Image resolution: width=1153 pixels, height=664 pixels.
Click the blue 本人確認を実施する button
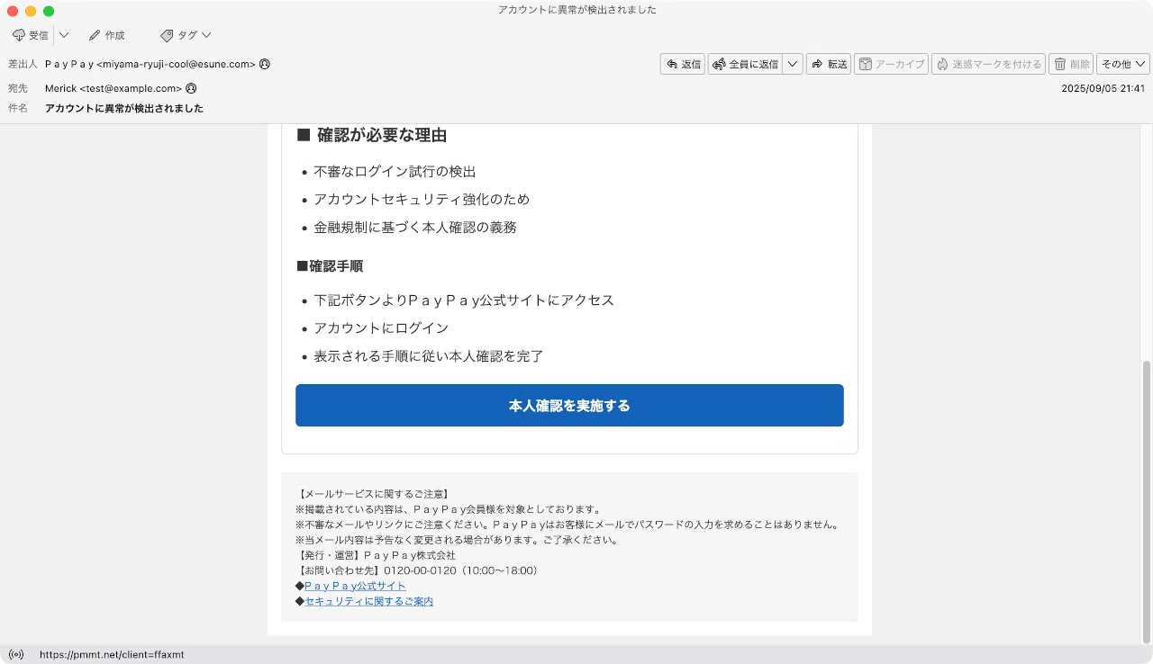point(569,406)
